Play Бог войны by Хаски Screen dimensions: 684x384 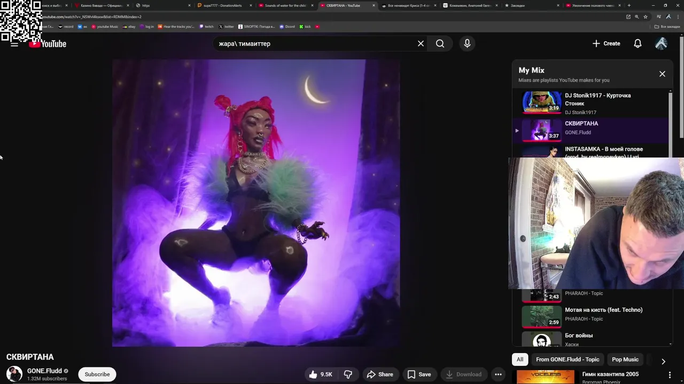pos(590,338)
